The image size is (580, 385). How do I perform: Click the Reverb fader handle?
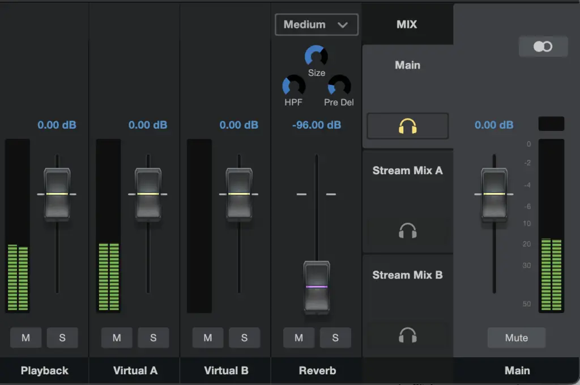(x=317, y=287)
